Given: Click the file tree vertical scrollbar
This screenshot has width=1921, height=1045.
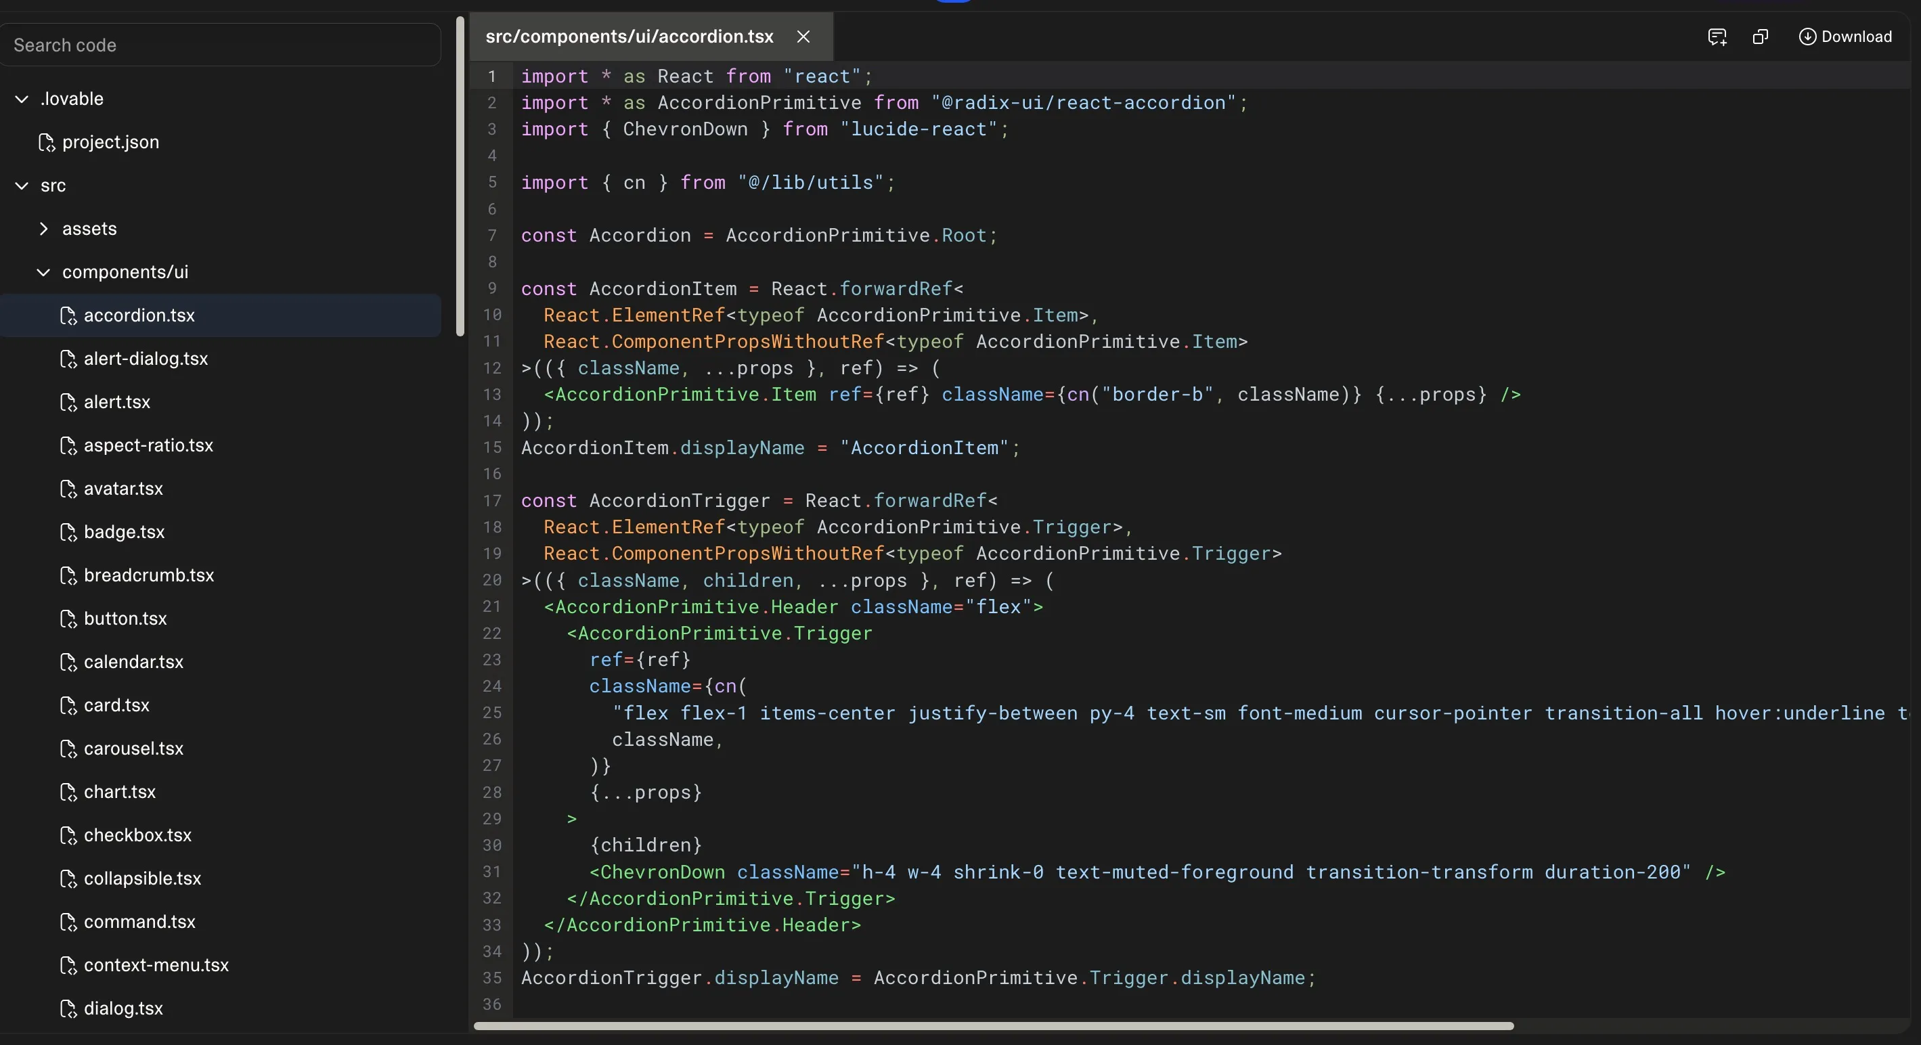Looking at the screenshot, I should click(x=460, y=176).
